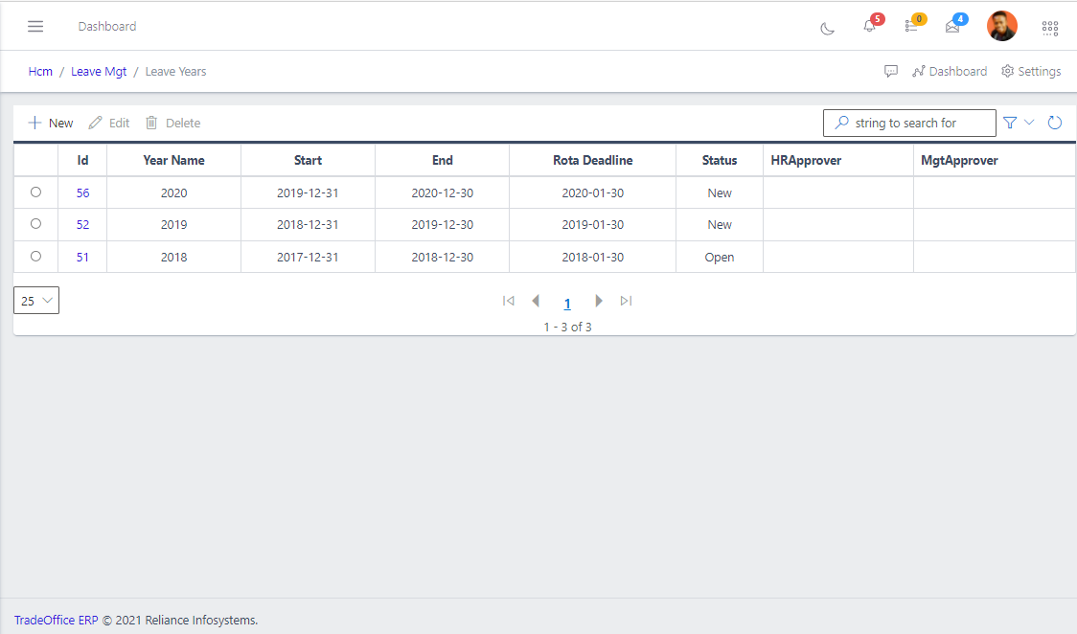Click the filter funnel icon
The image size is (1077, 634).
[x=1010, y=123]
